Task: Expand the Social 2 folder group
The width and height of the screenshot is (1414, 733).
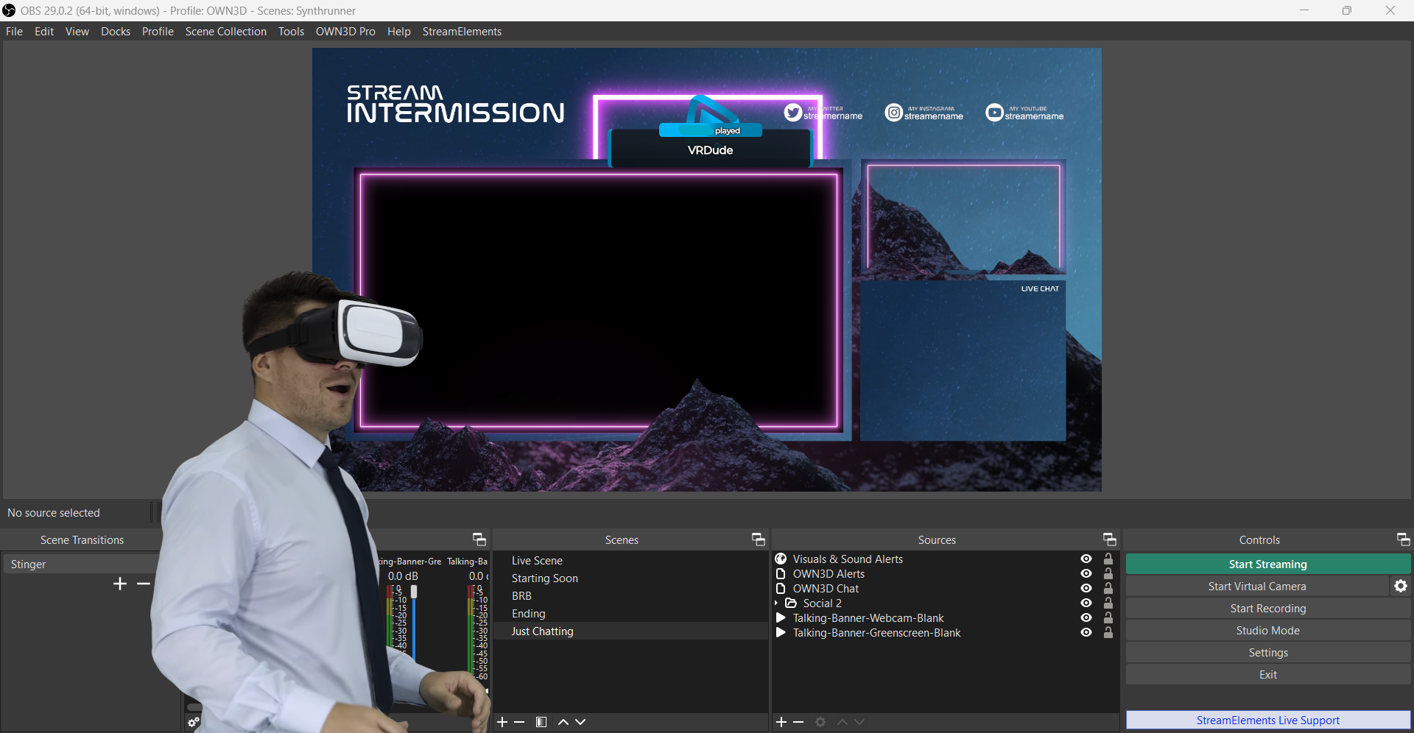Action: (777, 603)
